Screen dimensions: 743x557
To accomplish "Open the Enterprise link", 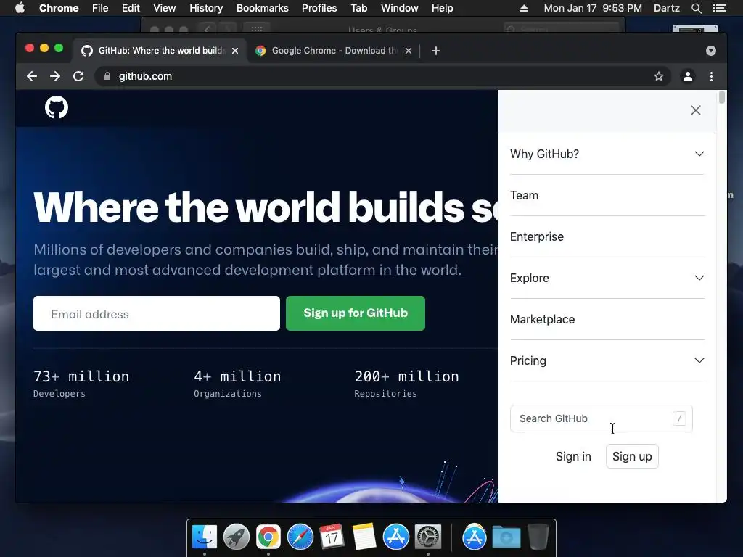I will tap(537, 236).
